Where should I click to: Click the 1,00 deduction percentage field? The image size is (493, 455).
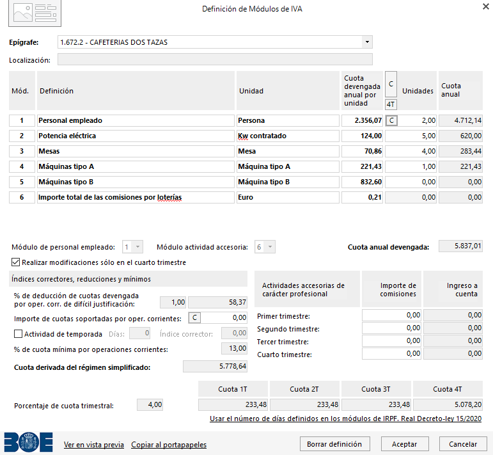click(x=173, y=303)
